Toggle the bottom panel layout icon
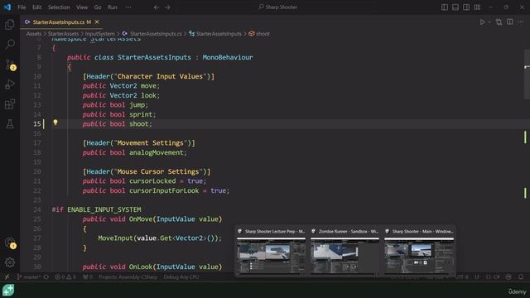Screen dimensions: 530x298 tap(455, 7)
